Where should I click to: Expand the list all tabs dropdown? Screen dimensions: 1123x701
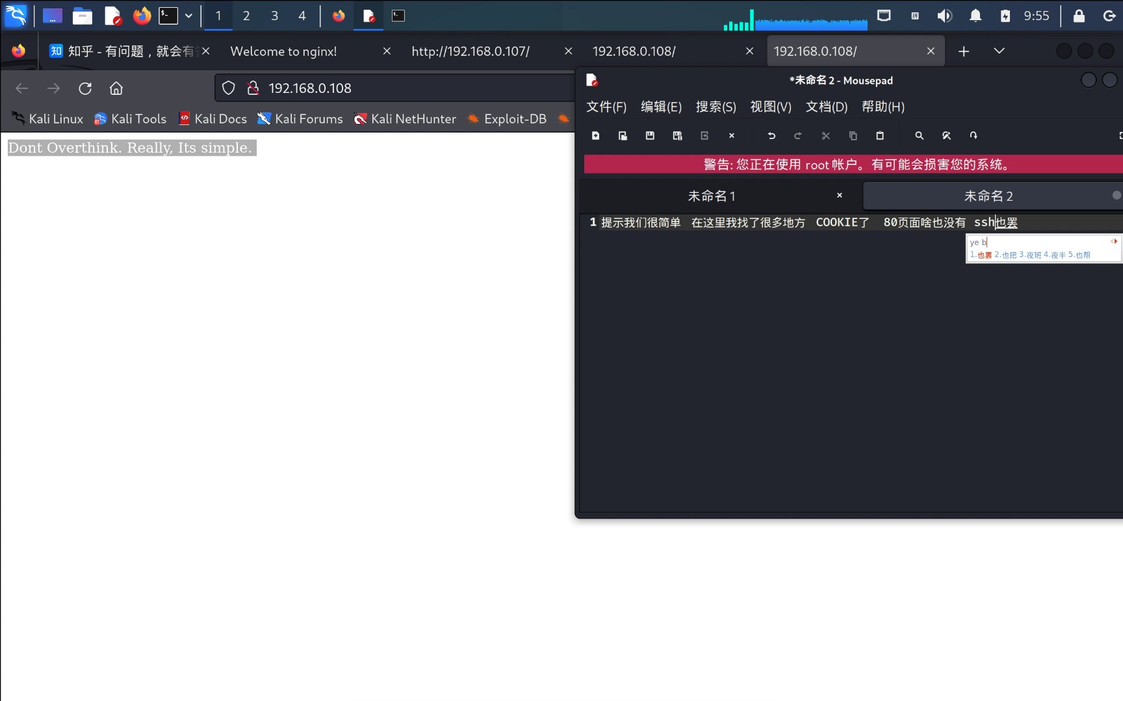click(x=1000, y=51)
